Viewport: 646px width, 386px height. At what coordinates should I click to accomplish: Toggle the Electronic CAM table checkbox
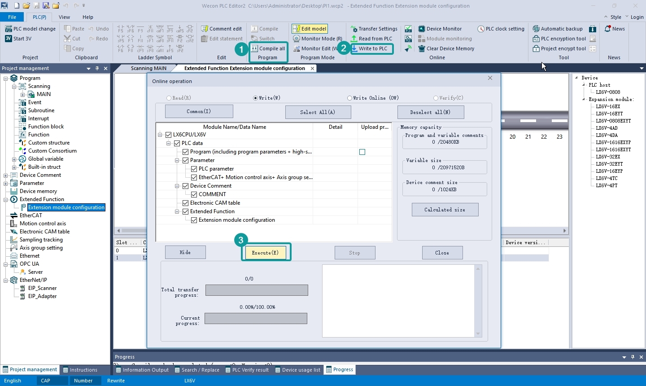[x=186, y=203]
